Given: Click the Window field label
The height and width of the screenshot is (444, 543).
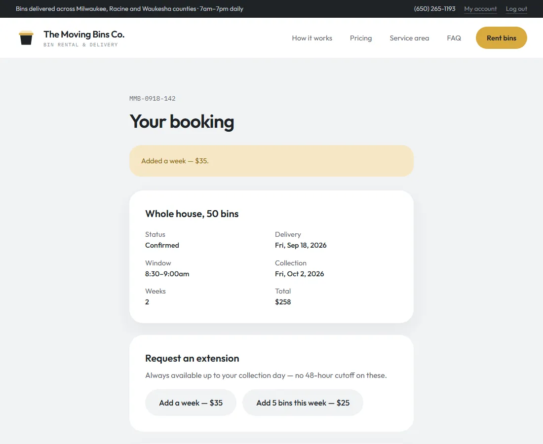Looking at the screenshot, I should click(x=158, y=263).
